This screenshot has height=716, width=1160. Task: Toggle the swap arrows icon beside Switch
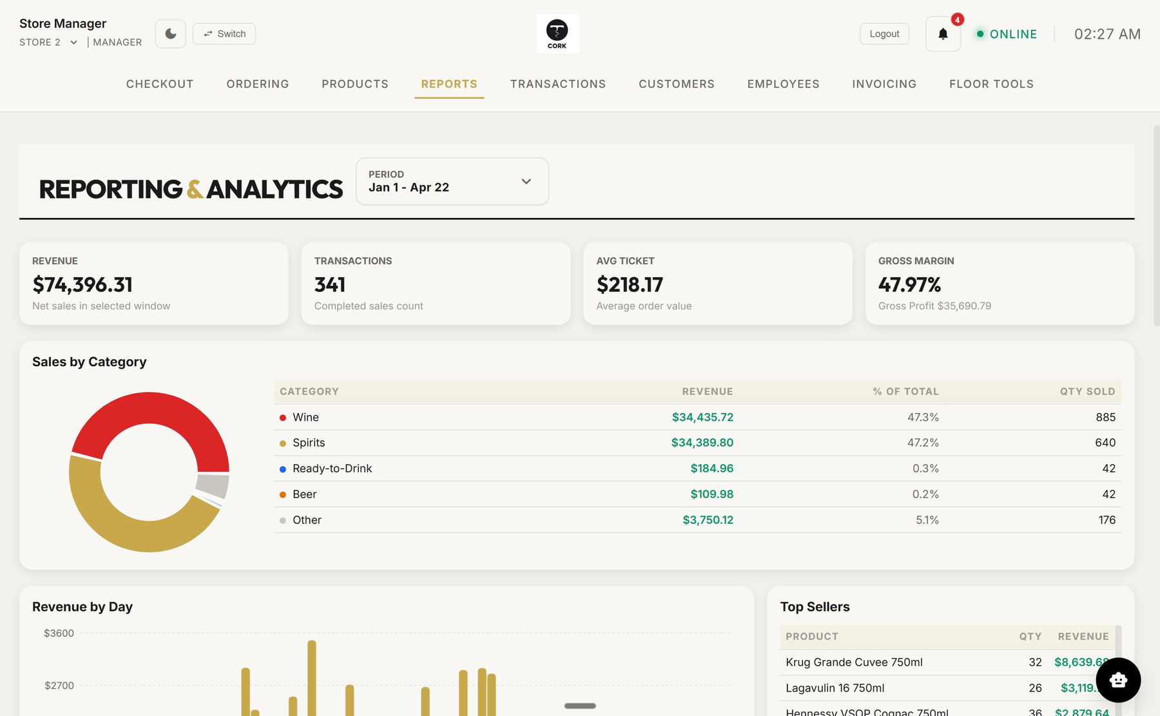click(x=208, y=34)
